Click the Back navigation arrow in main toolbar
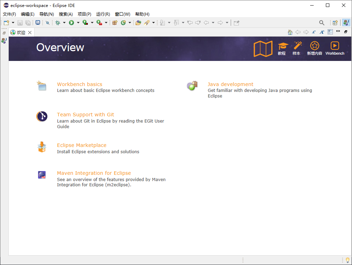This screenshot has width=352, height=265. pos(206,23)
